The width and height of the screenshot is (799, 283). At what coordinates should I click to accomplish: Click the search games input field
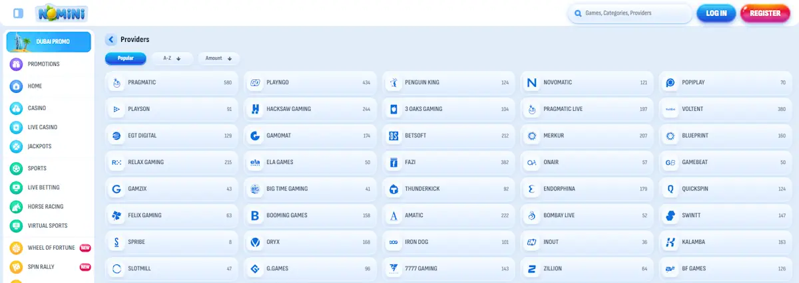point(630,13)
